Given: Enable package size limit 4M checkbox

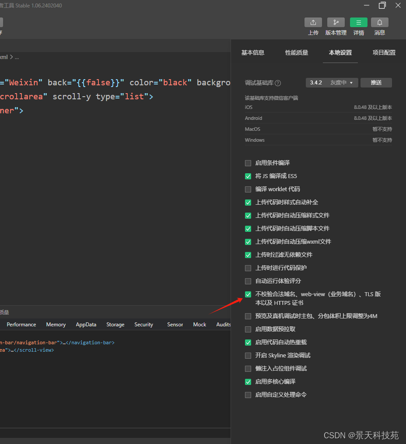Looking at the screenshot, I should [248, 316].
